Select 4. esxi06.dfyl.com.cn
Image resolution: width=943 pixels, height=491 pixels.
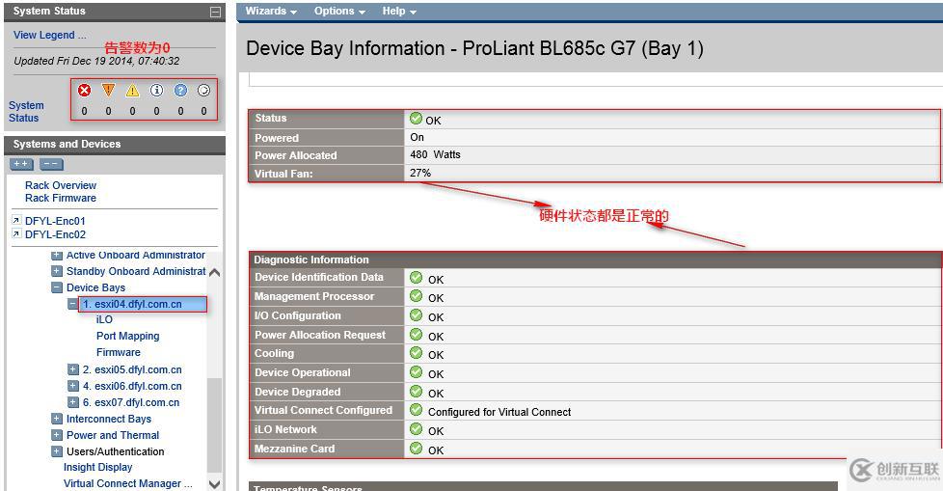pos(132,386)
